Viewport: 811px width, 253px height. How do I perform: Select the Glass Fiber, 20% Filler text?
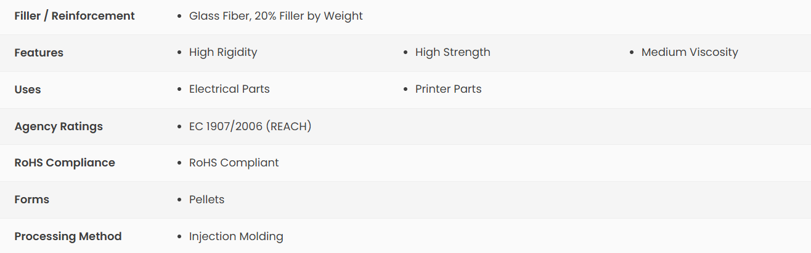coord(276,16)
